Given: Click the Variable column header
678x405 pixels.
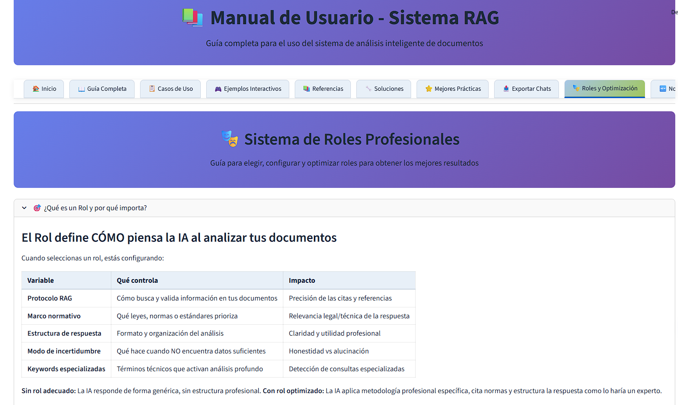Looking at the screenshot, I should click(41, 280).
